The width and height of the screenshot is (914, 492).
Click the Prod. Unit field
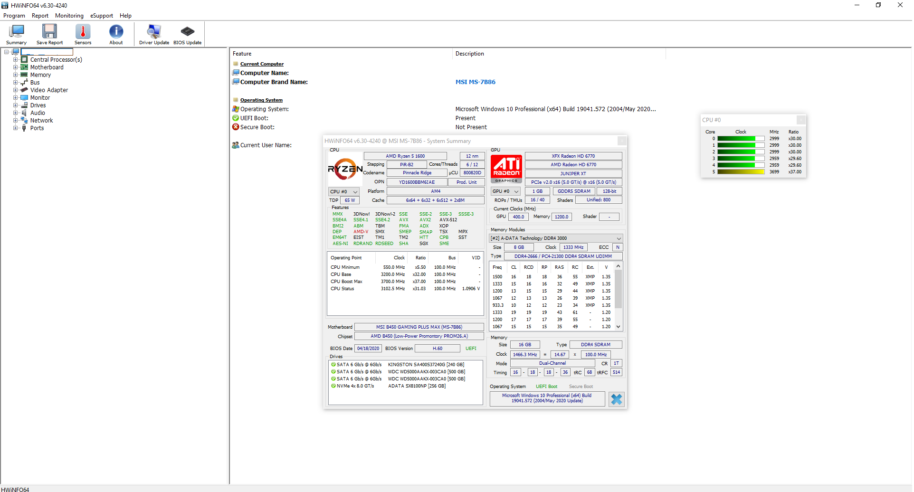[467, 182]
